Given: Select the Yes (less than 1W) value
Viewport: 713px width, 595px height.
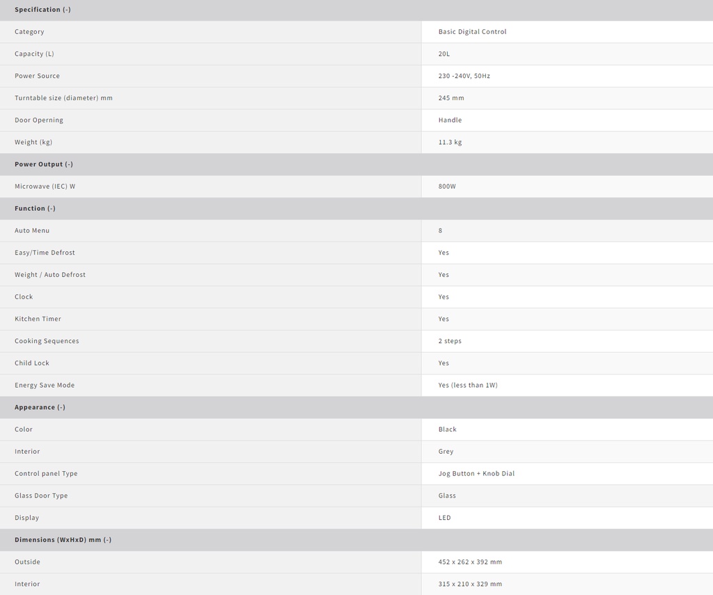Looking at the screenshot, I should pyautogui.click(x=468, y=386).
